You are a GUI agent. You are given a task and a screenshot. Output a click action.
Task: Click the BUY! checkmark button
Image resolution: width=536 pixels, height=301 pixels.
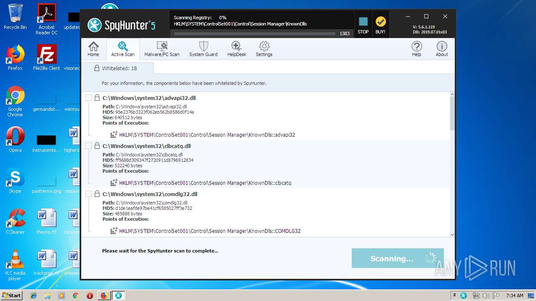point(380,25)
